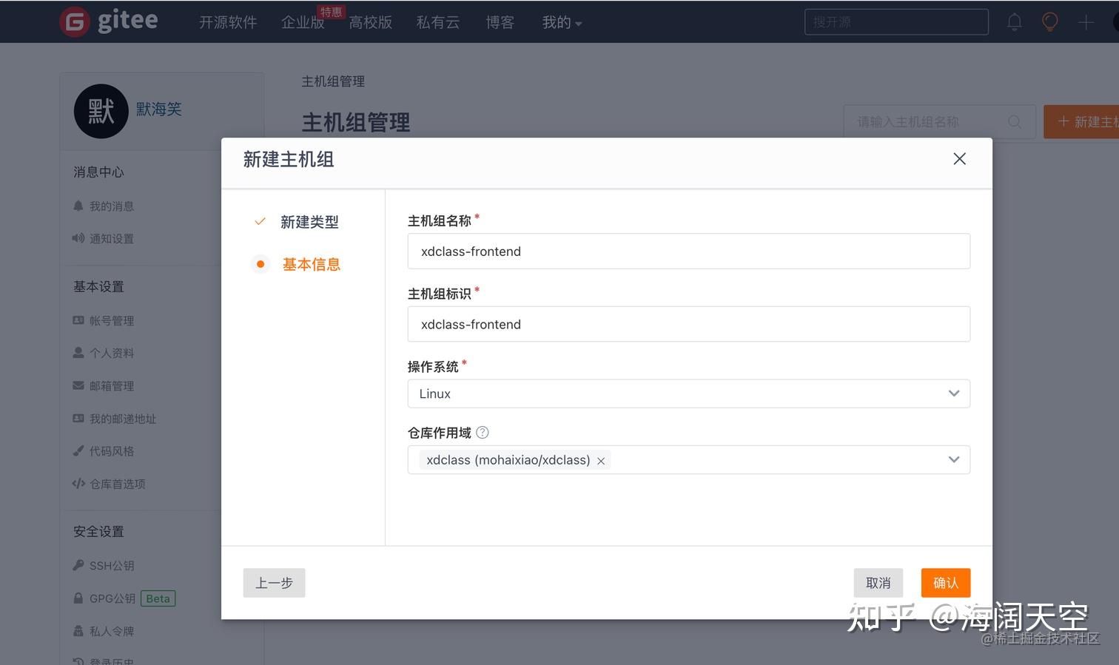Expand the 仓库作用域 dropdown
The height and width of the screenshot is (665, 1119).
pyautogui.click(x=953, y=459)
